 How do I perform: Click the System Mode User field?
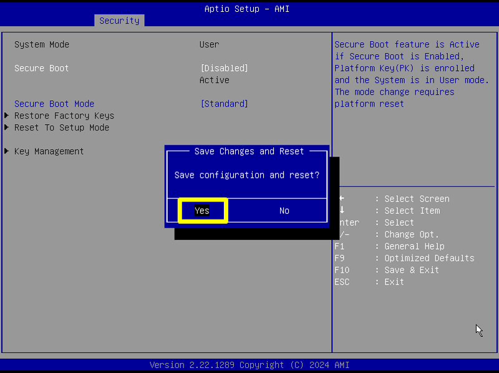click(209, 44)
